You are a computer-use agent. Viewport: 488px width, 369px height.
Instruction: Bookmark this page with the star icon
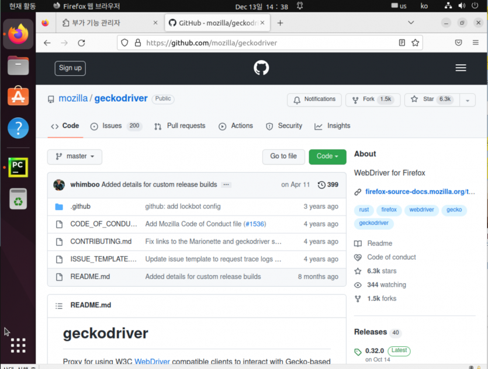pos(415,43)
